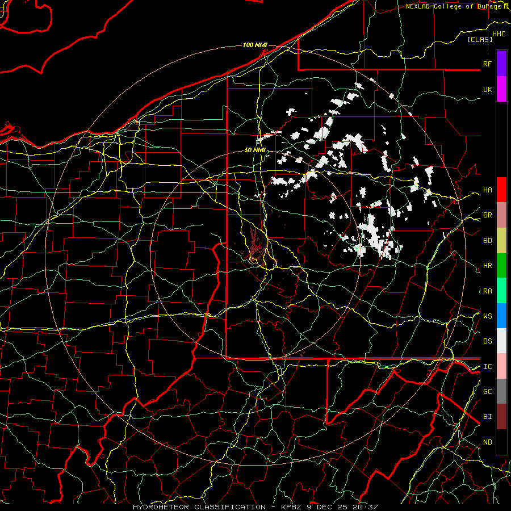This screenshot has width=511, height=511.
Task: Click the WS label in the legend
Action: 487,316
